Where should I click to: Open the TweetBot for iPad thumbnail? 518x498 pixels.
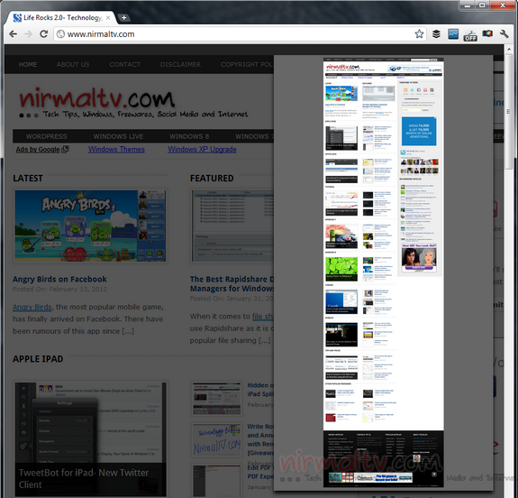point(90,438)
